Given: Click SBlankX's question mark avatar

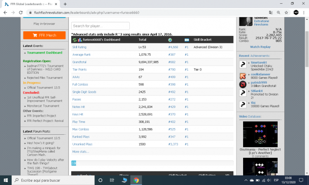Looking at the screenshot, I should [x=243, y=93].
